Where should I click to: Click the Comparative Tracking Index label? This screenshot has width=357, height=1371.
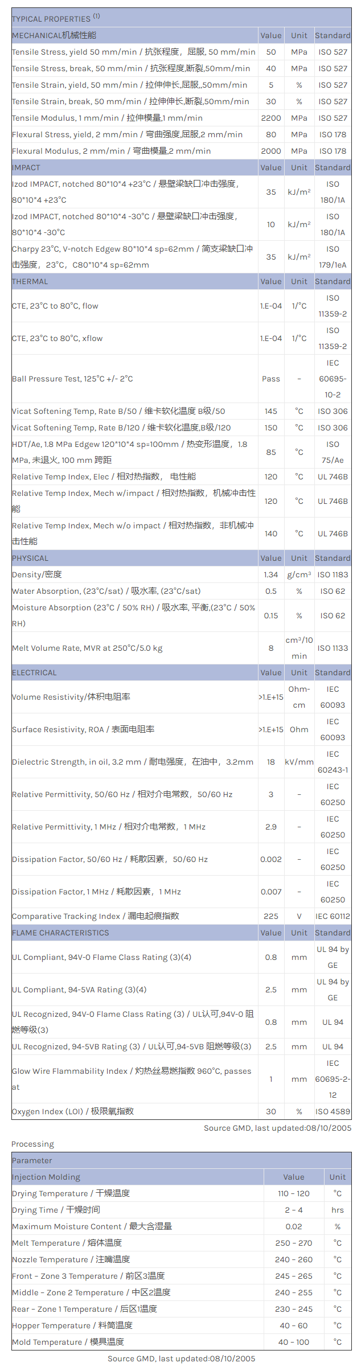[x=96, y=916]
